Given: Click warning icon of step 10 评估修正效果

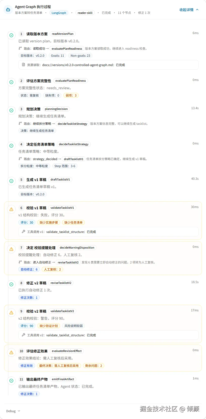Looking at the screenshot, I should 11,352.
